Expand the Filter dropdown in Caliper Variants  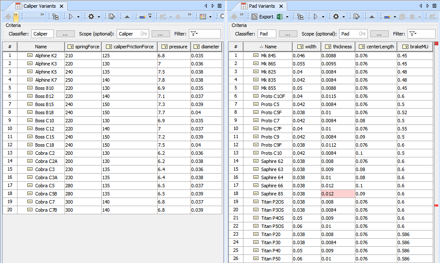pyautogui.click(x=194, y=34)
